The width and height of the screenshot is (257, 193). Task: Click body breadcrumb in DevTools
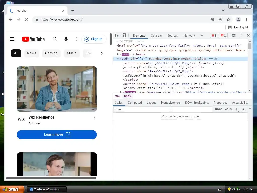pos(127,96)
